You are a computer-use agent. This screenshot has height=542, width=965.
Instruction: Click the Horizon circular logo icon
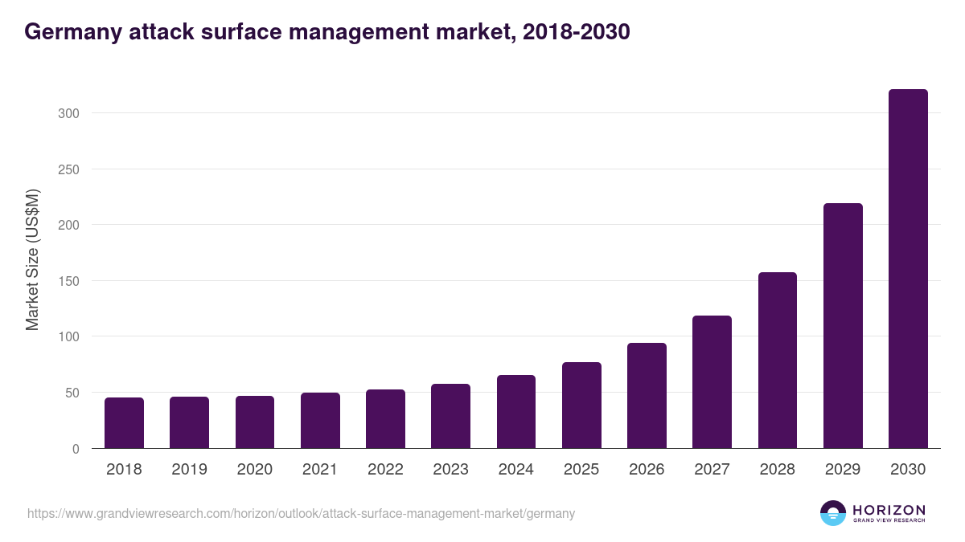click(x=832, y=512)
